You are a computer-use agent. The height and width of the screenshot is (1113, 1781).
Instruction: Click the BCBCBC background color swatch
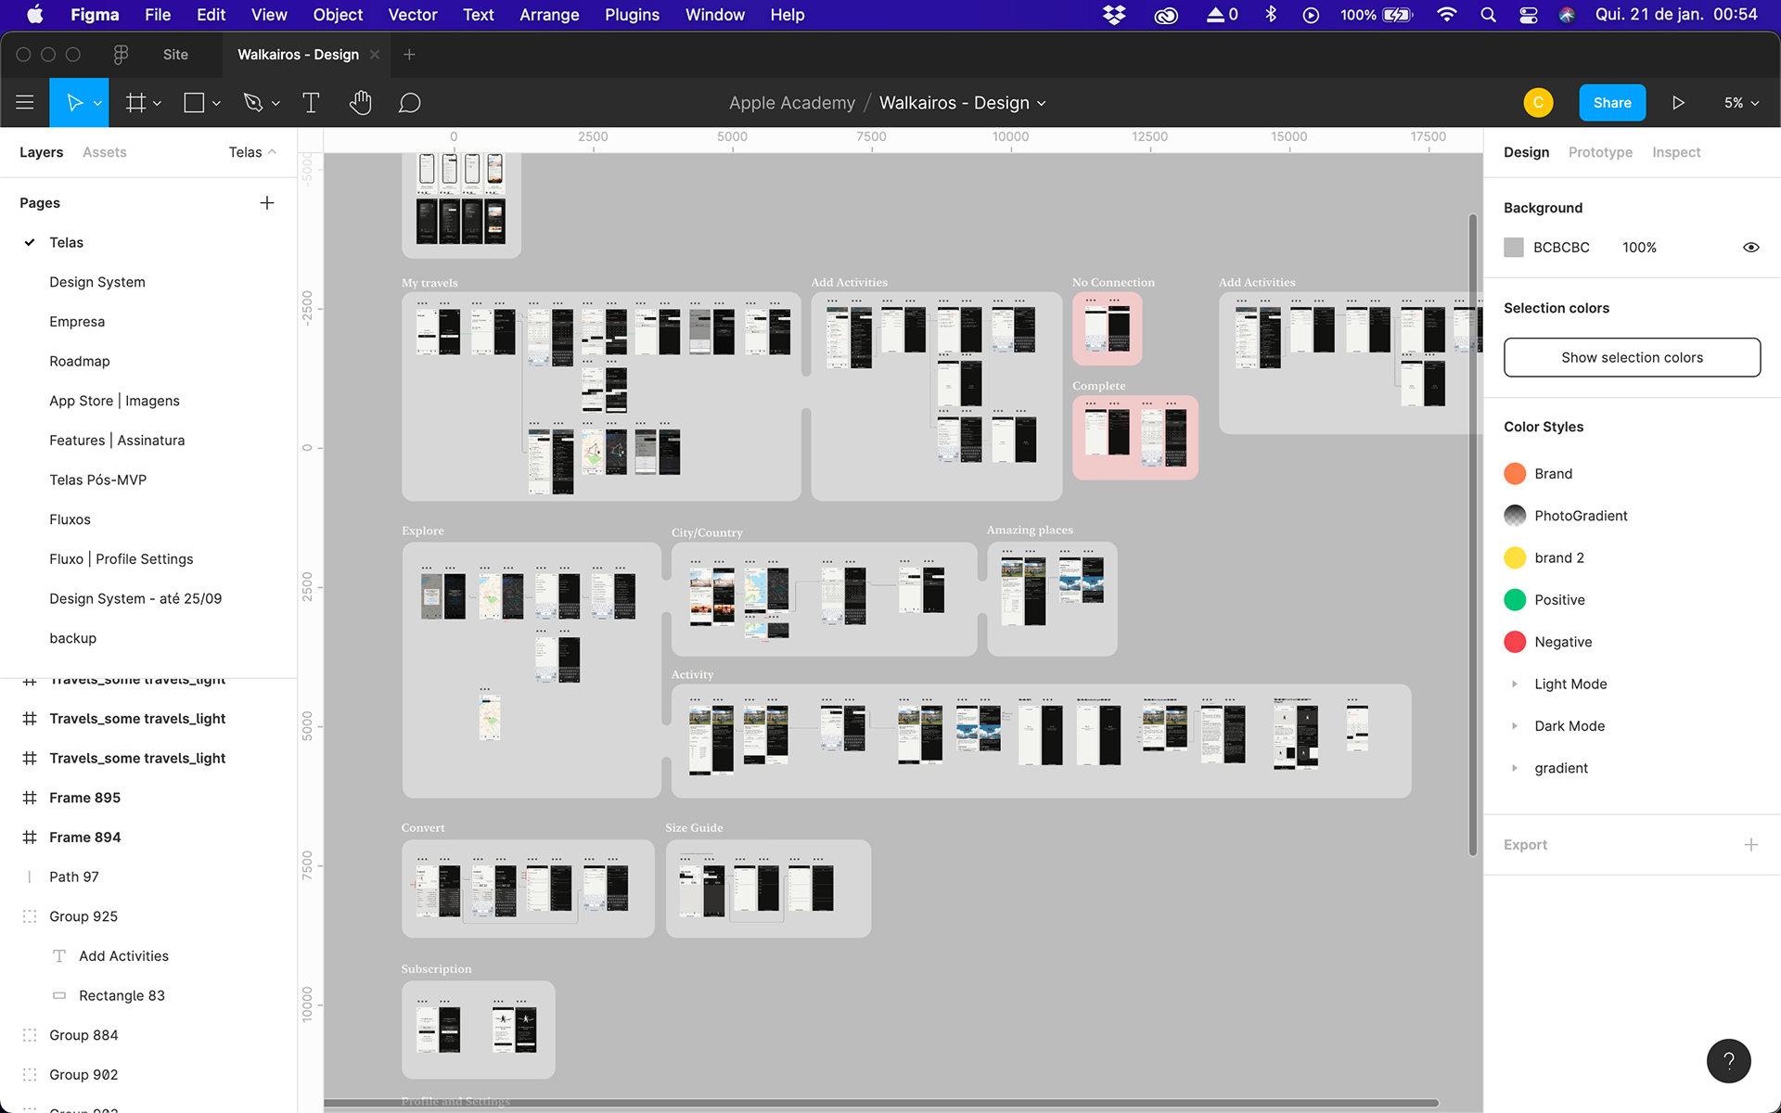pyautogui.click(x=1514, y=248)
